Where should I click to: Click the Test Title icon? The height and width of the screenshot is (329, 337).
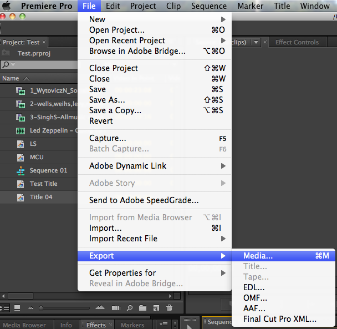click(x=21, y=184)
